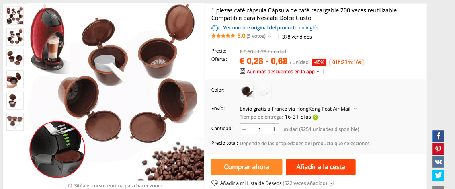Viewport: 455px width, 189px height.
Task: Open Ver nombre original del producto link
Action: (271, 28)
